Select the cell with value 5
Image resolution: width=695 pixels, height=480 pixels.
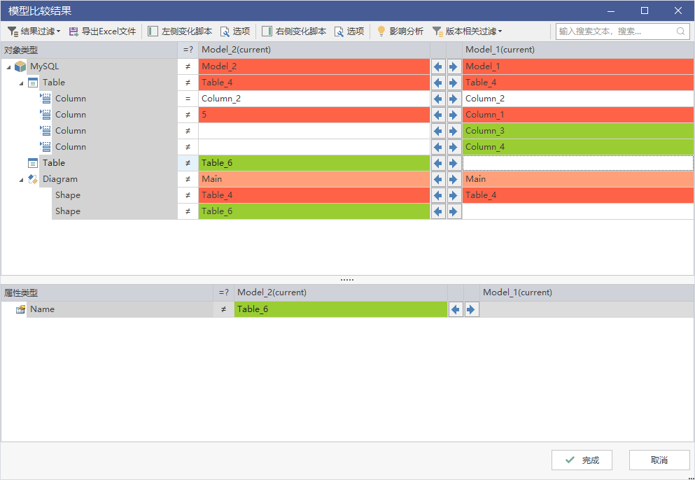[x=314, y=115]
